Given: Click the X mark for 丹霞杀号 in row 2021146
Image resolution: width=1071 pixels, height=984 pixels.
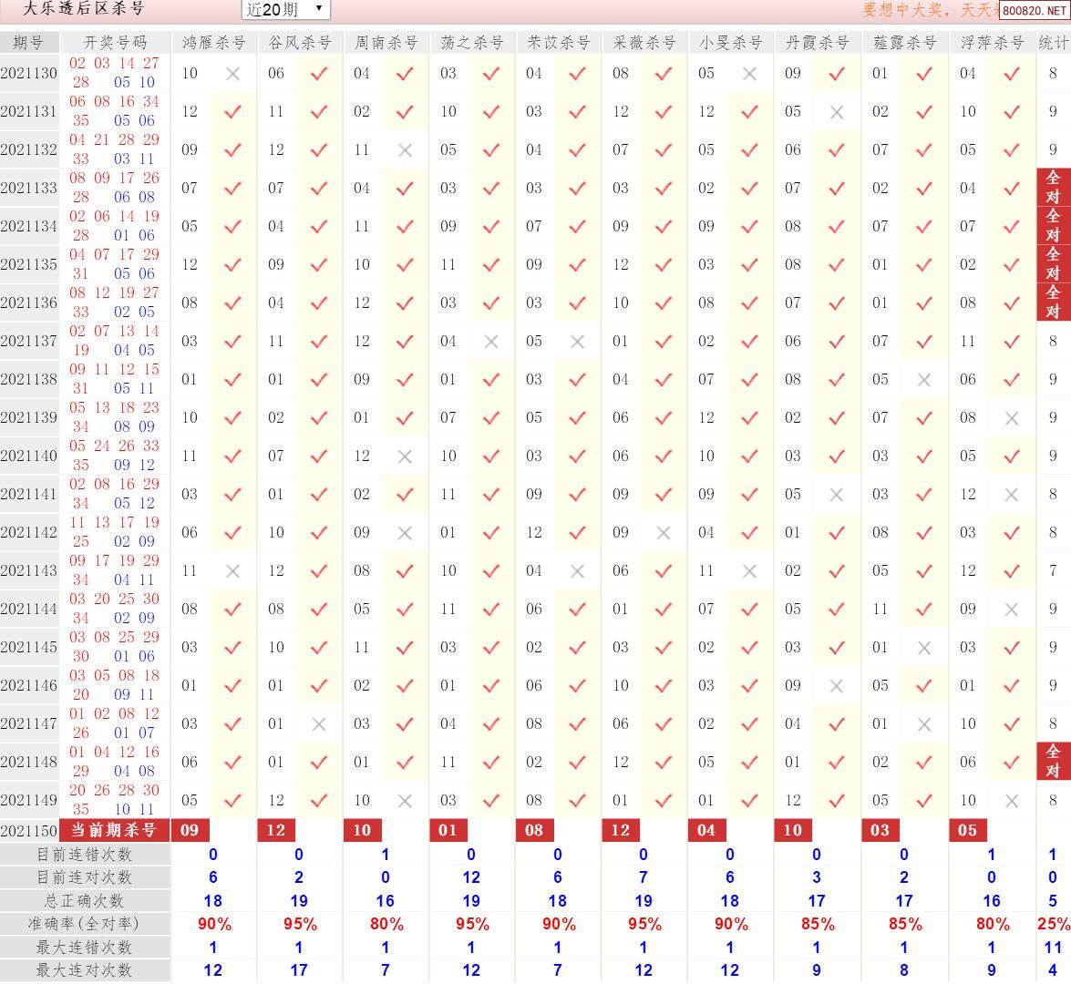Looking at the screenshot, I should tap(837, 685).
